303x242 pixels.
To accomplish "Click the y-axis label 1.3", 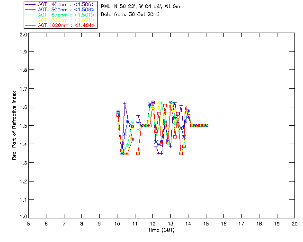I will pos(23,163).
